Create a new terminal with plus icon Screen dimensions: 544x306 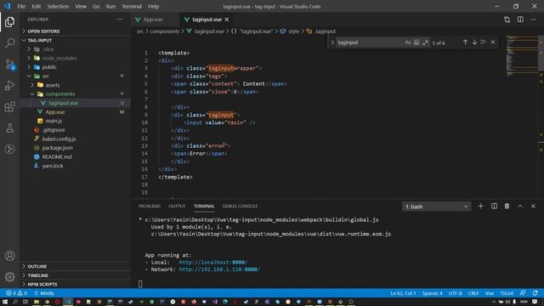pyautogui.click(x=480, y=206)
